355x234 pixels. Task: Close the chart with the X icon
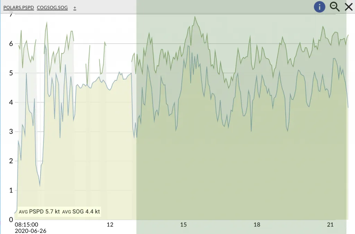click(348, 7)
